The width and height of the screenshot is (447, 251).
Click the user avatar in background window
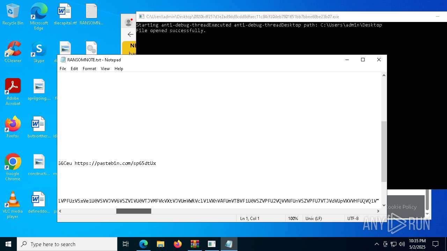click(x=129, y=23)
